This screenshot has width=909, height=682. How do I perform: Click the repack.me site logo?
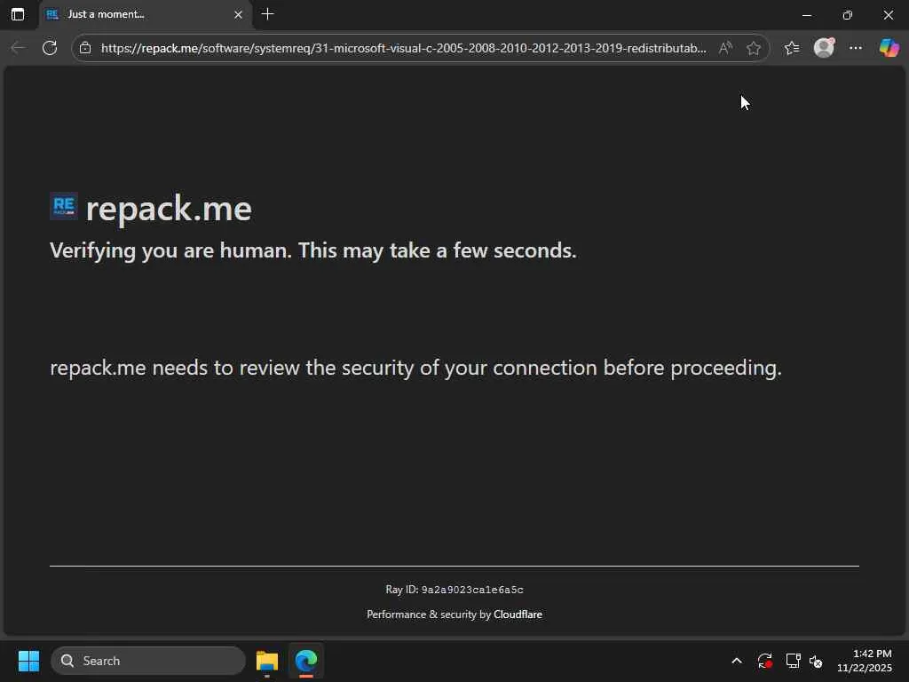click(x=64, y=207)
